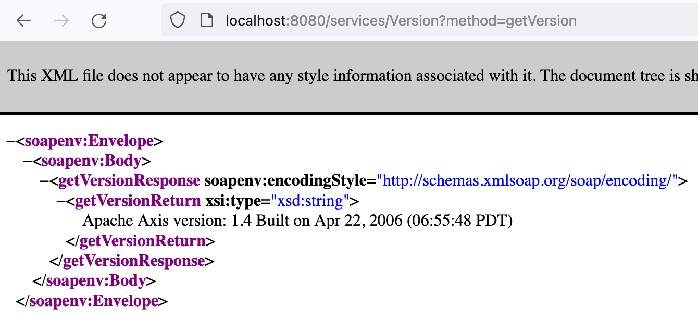Click the closing getVersionReturn tag

141,241
